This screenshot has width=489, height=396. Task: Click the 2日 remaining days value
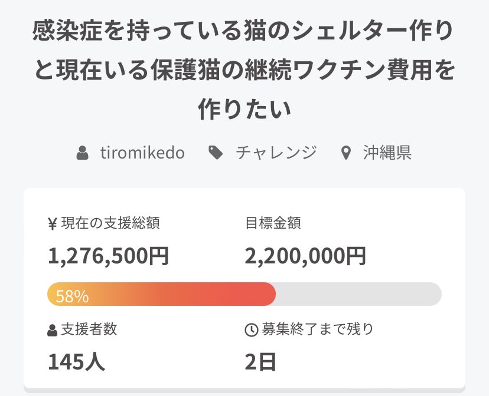tap(260, 362)
